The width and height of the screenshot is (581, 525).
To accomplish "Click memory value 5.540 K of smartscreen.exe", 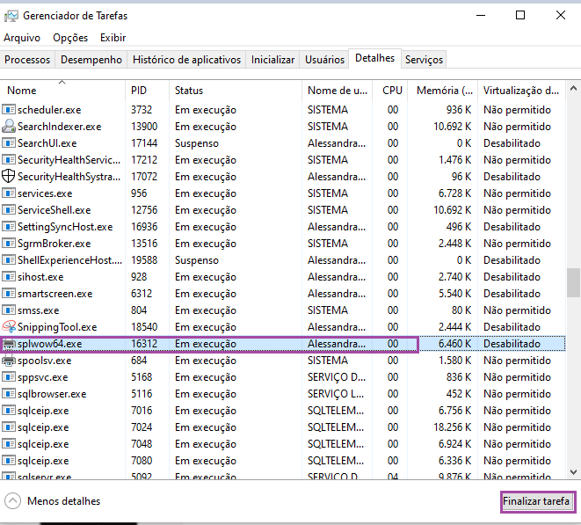I will tap(455, 294).
